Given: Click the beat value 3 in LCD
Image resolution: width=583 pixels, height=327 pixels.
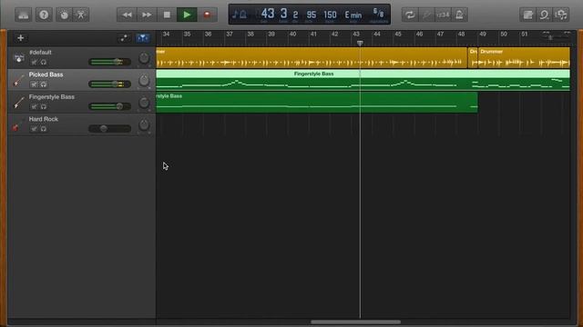Looking at the screenshot, I should pos(283,15).
